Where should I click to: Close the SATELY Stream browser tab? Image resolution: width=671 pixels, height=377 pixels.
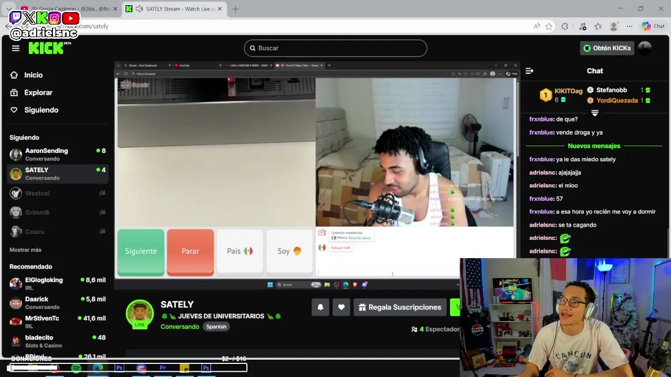(x=220, y=9)
